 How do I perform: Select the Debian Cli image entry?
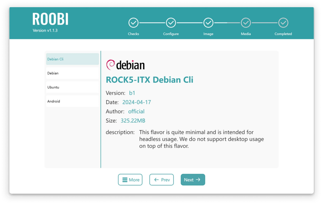[72, 59]
